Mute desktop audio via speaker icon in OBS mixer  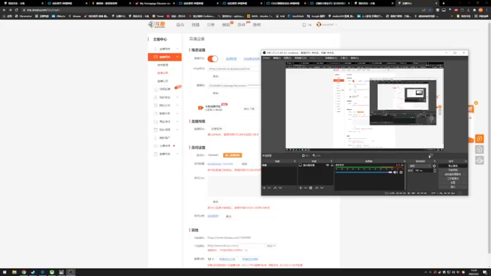[395, 172]
